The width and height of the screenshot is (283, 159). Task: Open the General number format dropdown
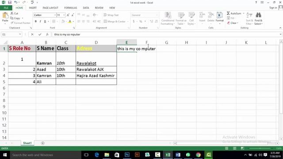coord(157,15)
